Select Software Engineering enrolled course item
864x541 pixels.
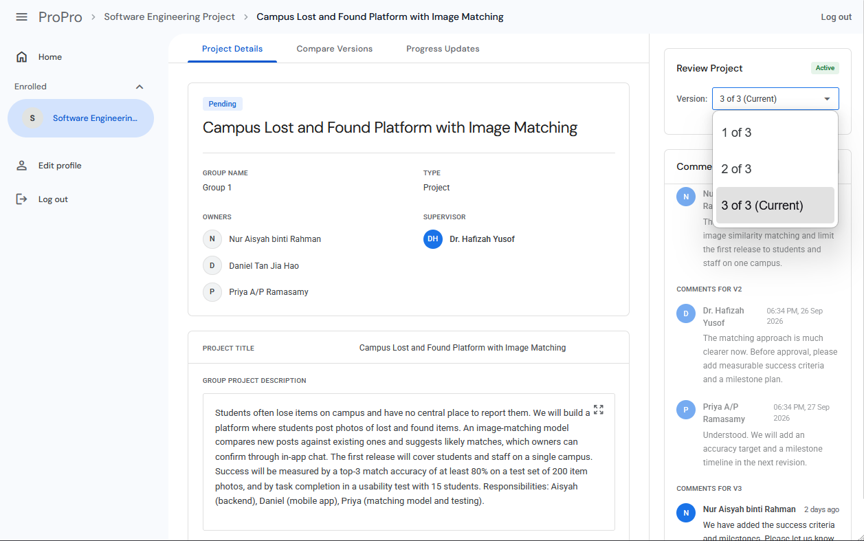pyautogui.click(x=81, y=118)
